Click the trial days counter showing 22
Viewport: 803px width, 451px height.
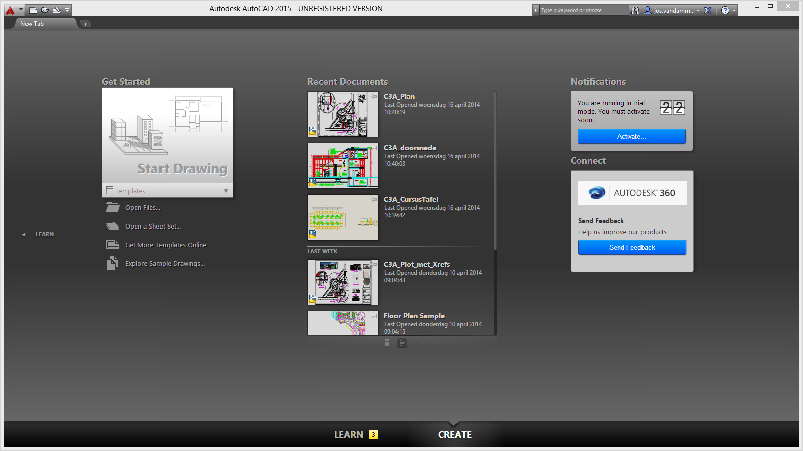pos(672,108)
